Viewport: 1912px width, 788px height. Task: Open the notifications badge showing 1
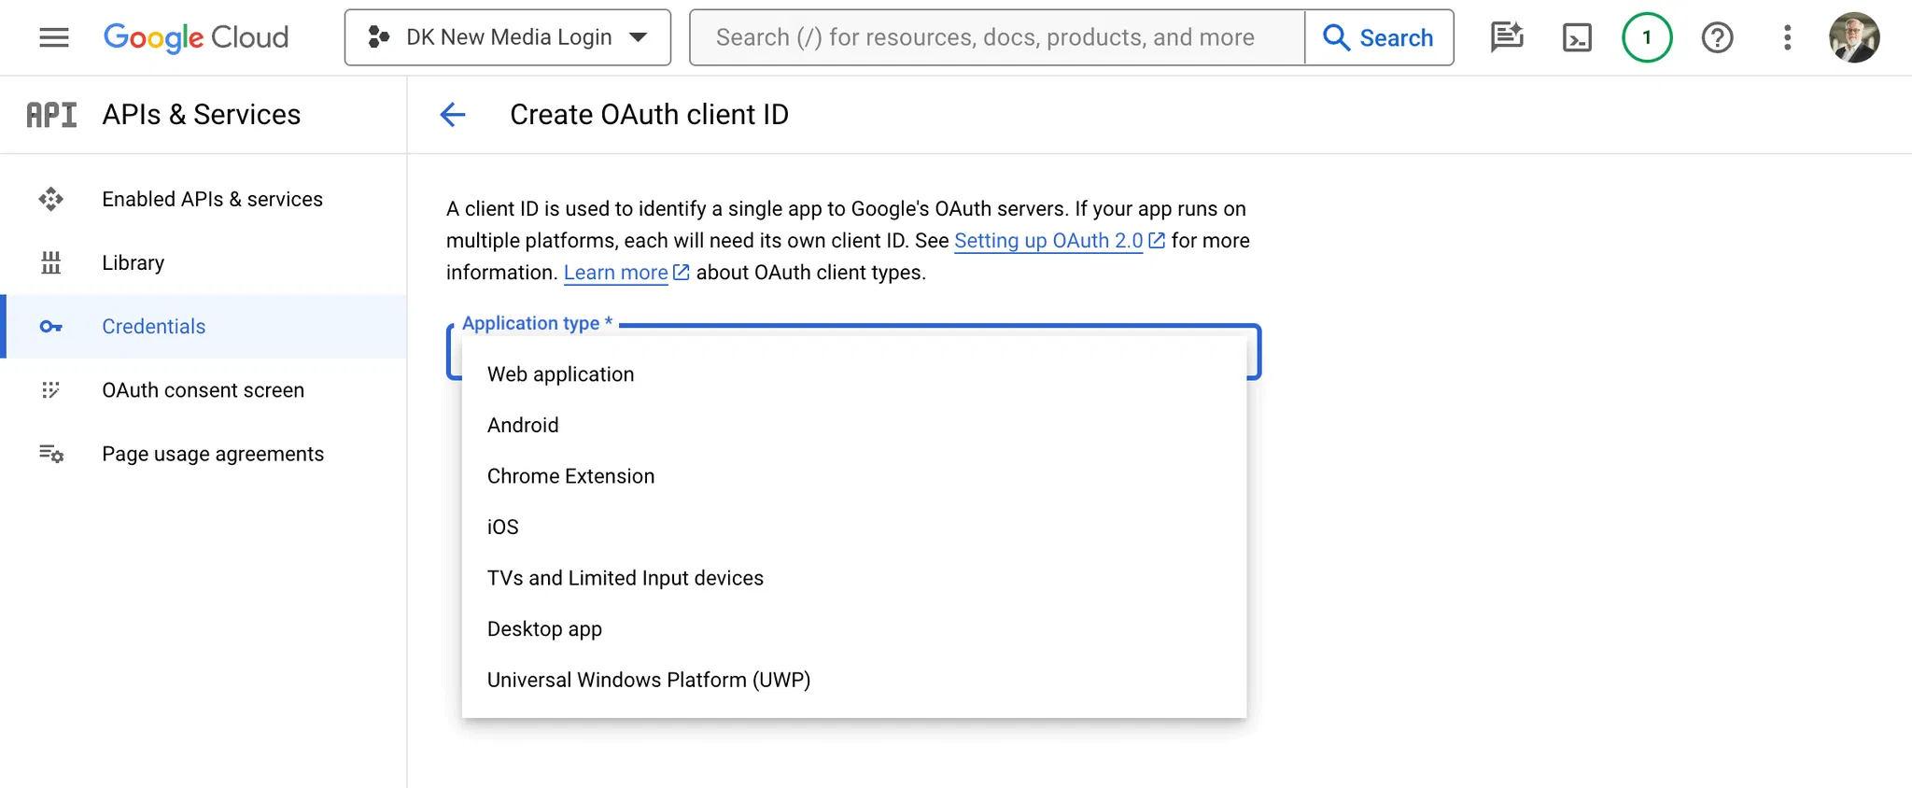(1647, 37)
